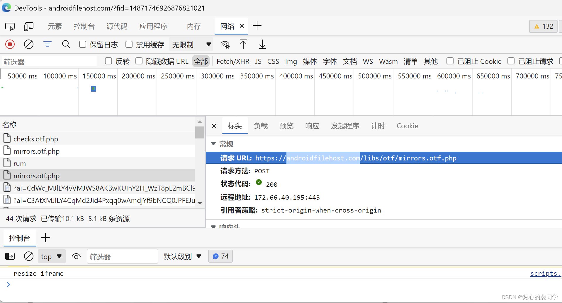Image resolution: width=562 pixels, height=303 pixels.
Task: Clear the console with the ban icon
Action: [x=29, y=256]
